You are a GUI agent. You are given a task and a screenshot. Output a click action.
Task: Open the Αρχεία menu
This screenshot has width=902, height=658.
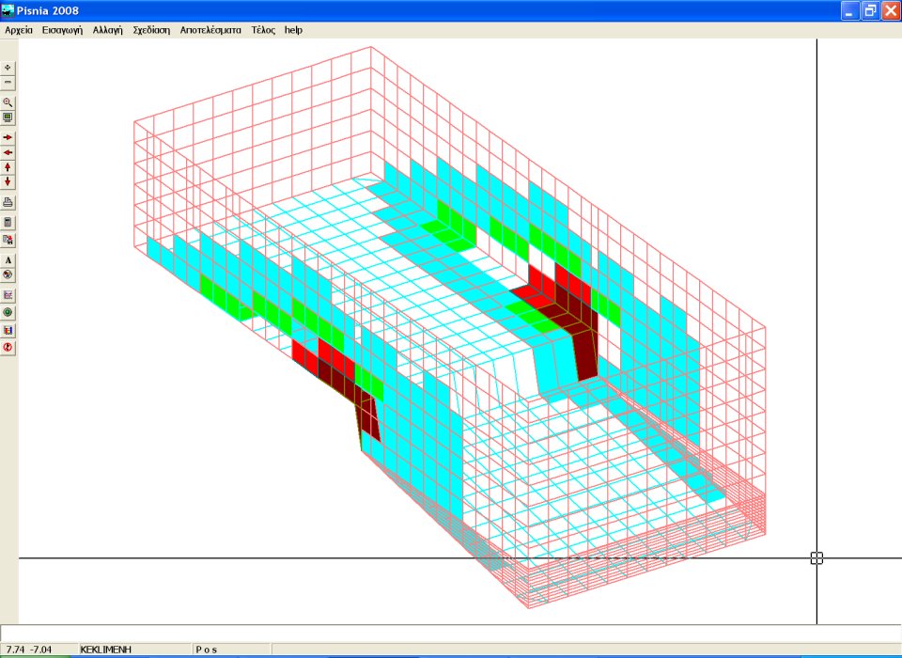pos(19,30)
